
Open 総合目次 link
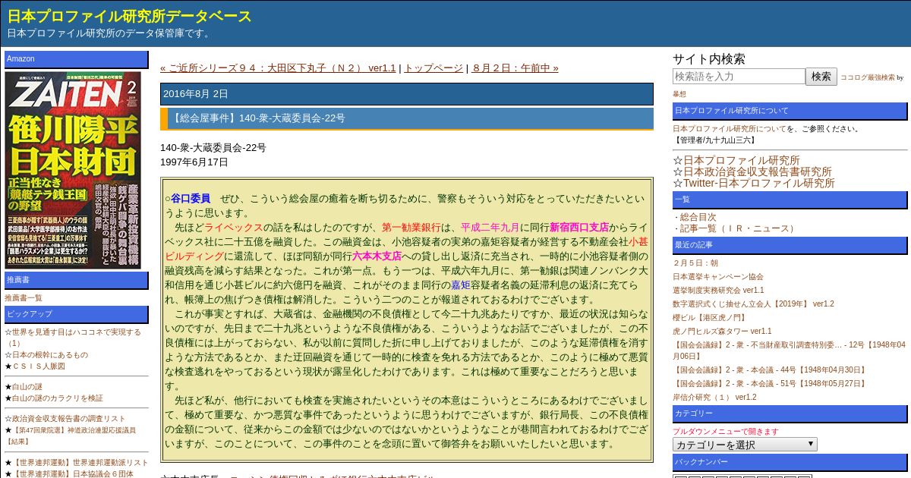point(698,217)
